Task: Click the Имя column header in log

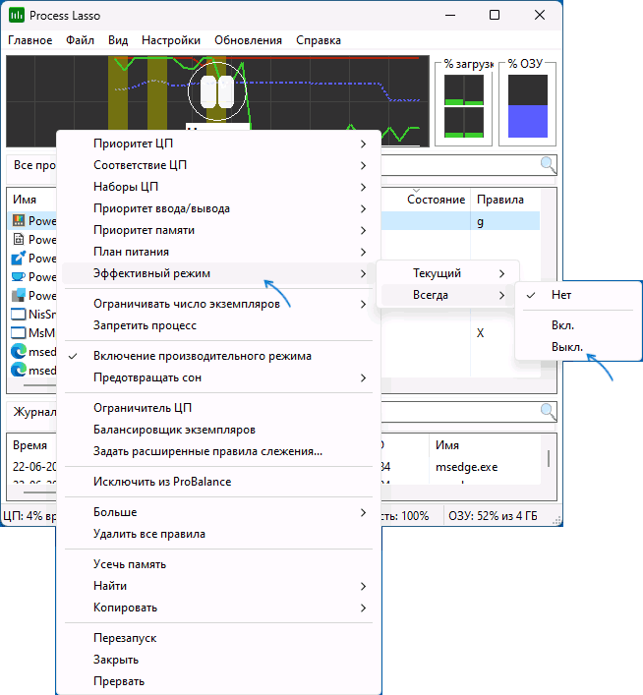Action: (447, 445)
